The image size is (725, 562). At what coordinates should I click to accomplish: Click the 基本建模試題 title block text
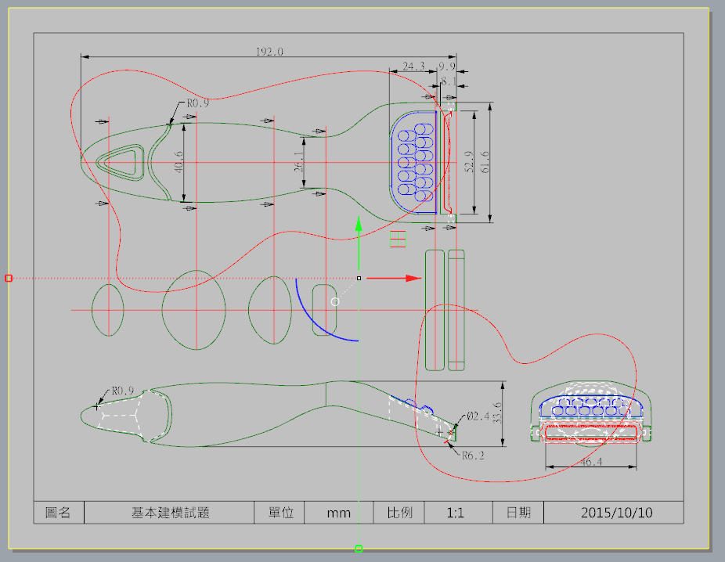pos(170,513)
